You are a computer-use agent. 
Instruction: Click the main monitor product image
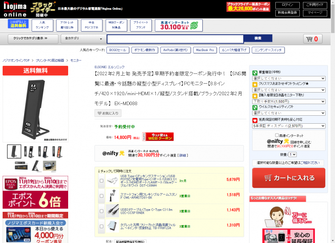click(36, 109)
